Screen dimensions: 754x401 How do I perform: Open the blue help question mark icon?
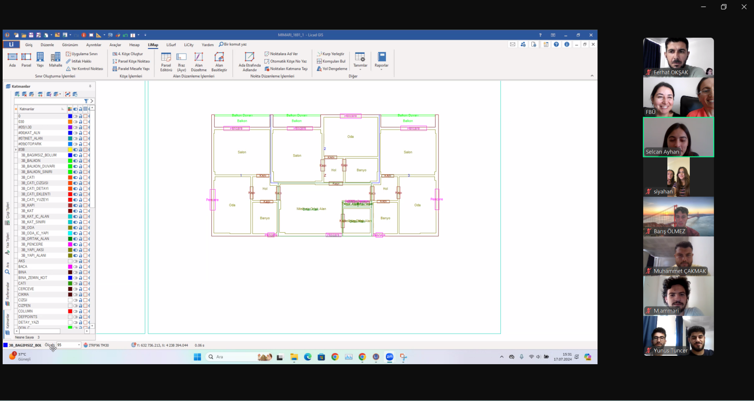click(556, 44)
